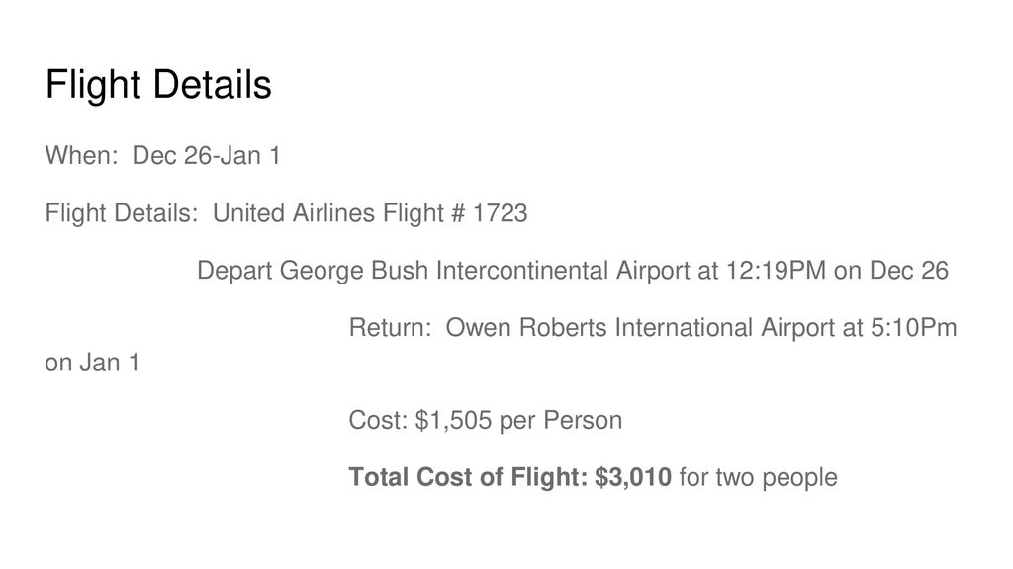Click the Cost: label
The image size is (1013, 569).
pyautogui.click(x=379, y=420)
